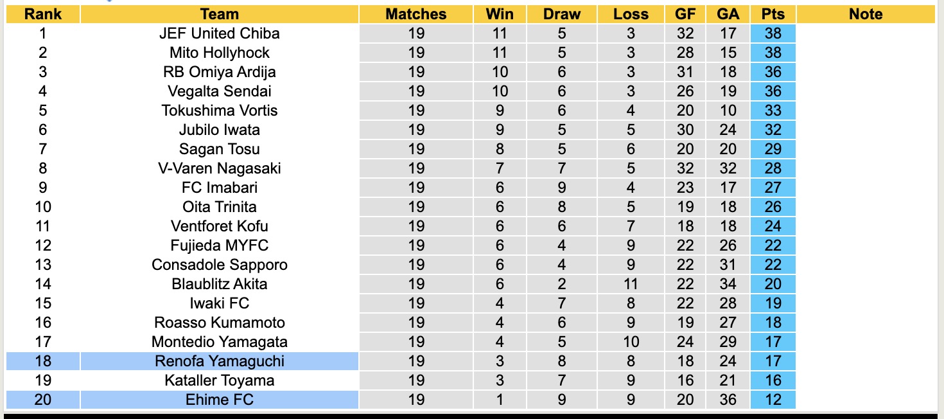Select the Draw column header
This screenshot has width=944, height=419.
(x=561, y=14)
